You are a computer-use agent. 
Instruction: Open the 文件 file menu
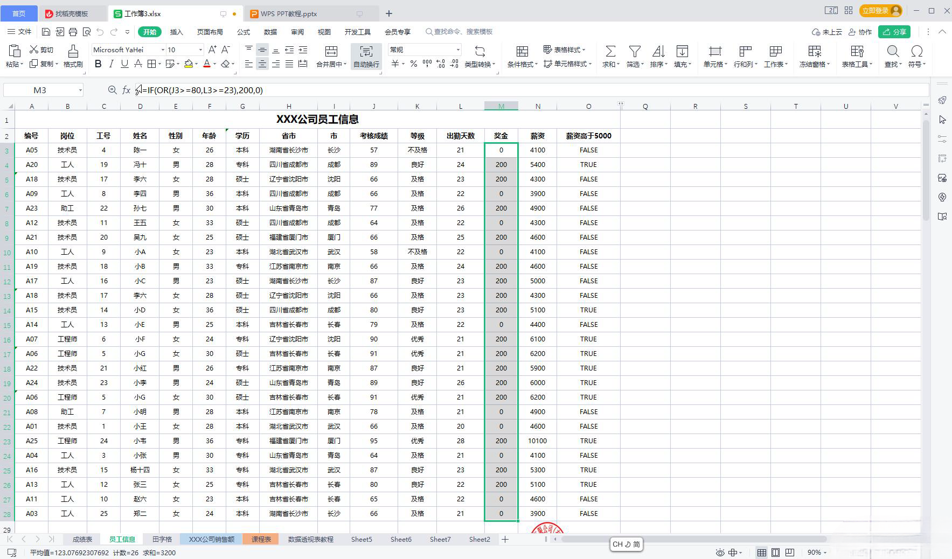pos(20,32)
